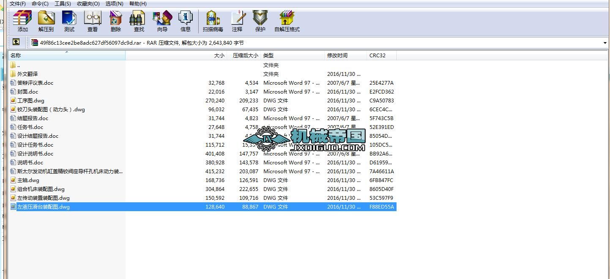点击向上箭头图标返回上级目录
610x279 pixels.
click(x=16, y=42)
